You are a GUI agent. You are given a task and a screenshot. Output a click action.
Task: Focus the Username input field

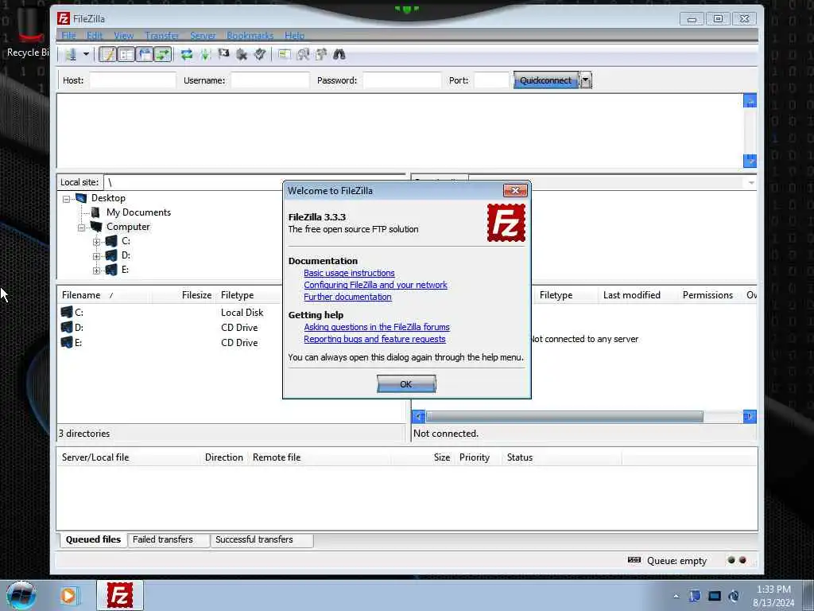270,80
